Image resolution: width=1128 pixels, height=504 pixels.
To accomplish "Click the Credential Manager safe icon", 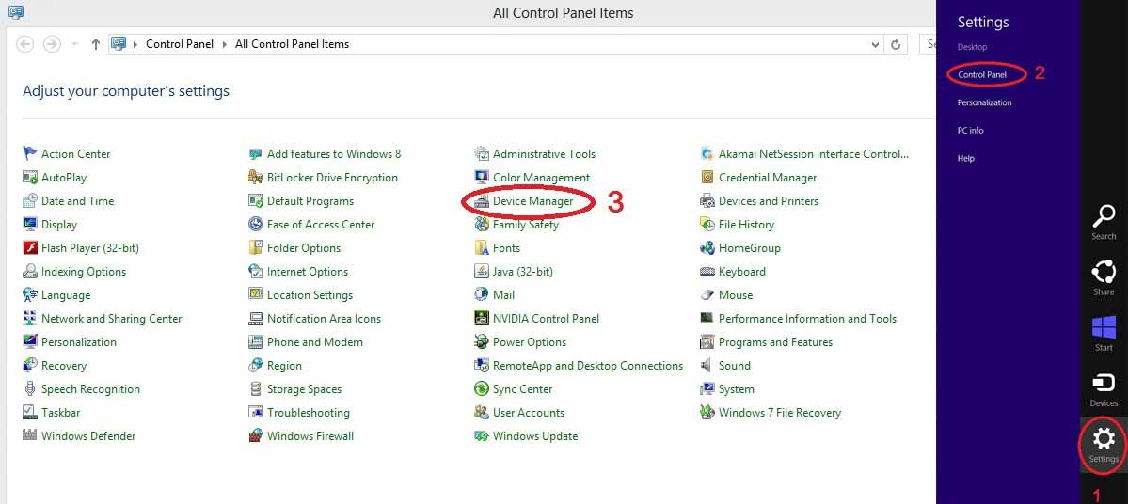I will pyautogui.click(x=707, y=177).
